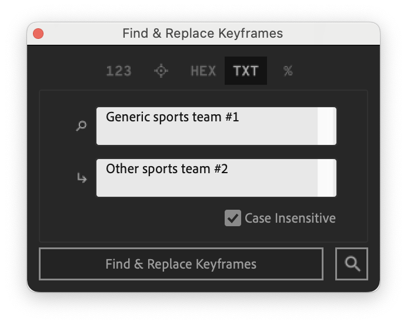Screen dimensions: 407x324
Task: Click the magnifier search-only button at bottom
Action: (352, 264)
